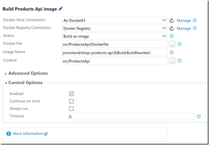Show info icon for Action field

(x=172, y=36)
